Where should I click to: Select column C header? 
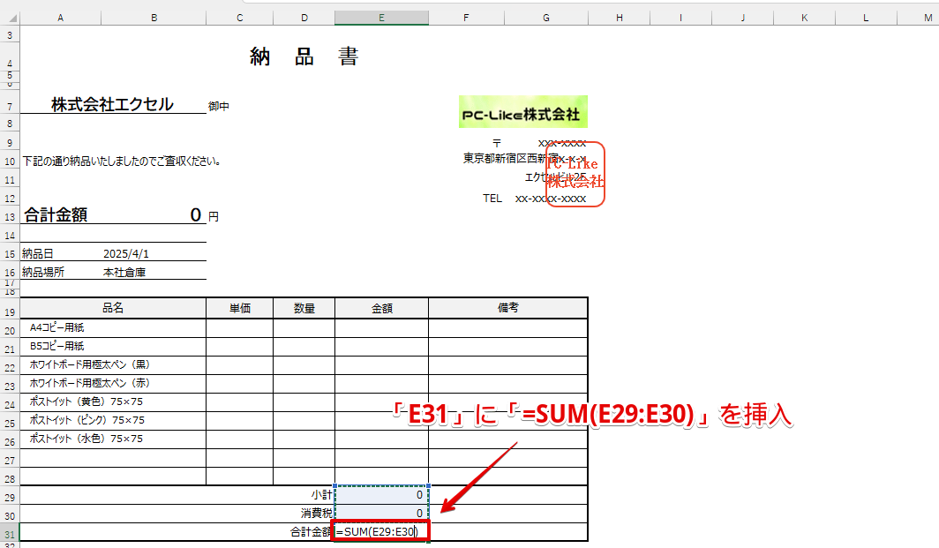pos(239,18)
